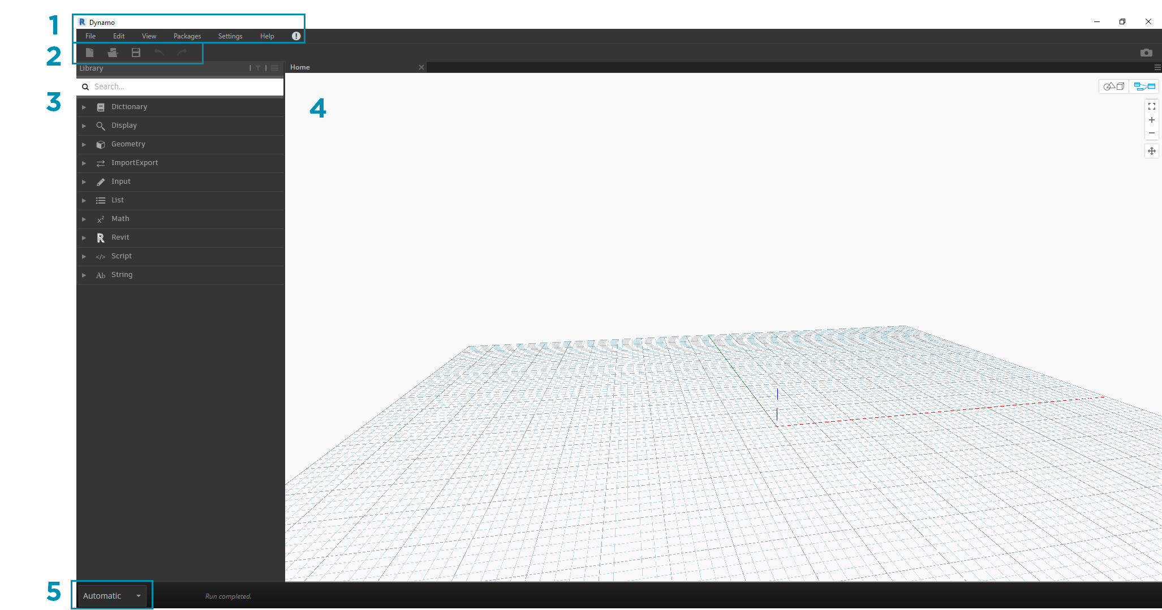Screen dimensions: 1162x610
Task: Zoom to fit using the expand icon
Action: pos(1152,106)
